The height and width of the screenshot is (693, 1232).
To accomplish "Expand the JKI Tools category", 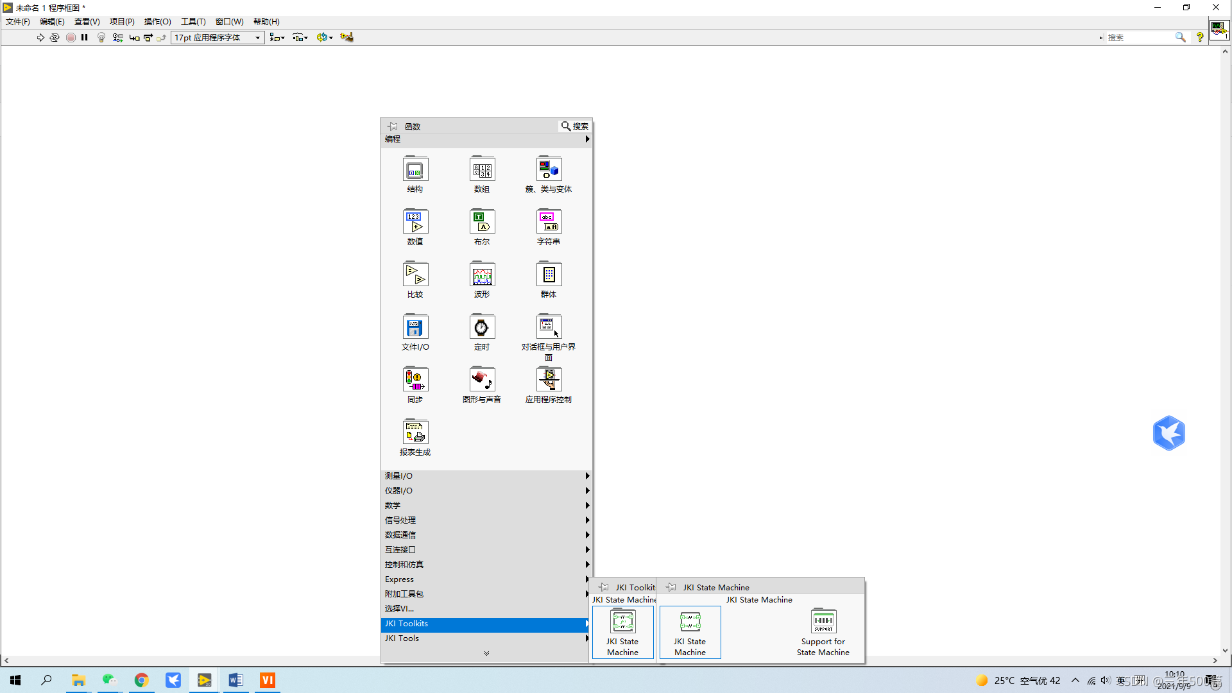I will coord(486,638).
